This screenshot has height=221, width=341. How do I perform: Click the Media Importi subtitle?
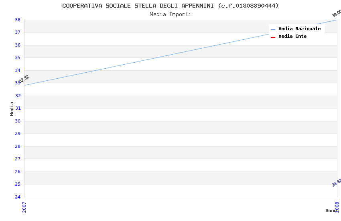(170, 14)
